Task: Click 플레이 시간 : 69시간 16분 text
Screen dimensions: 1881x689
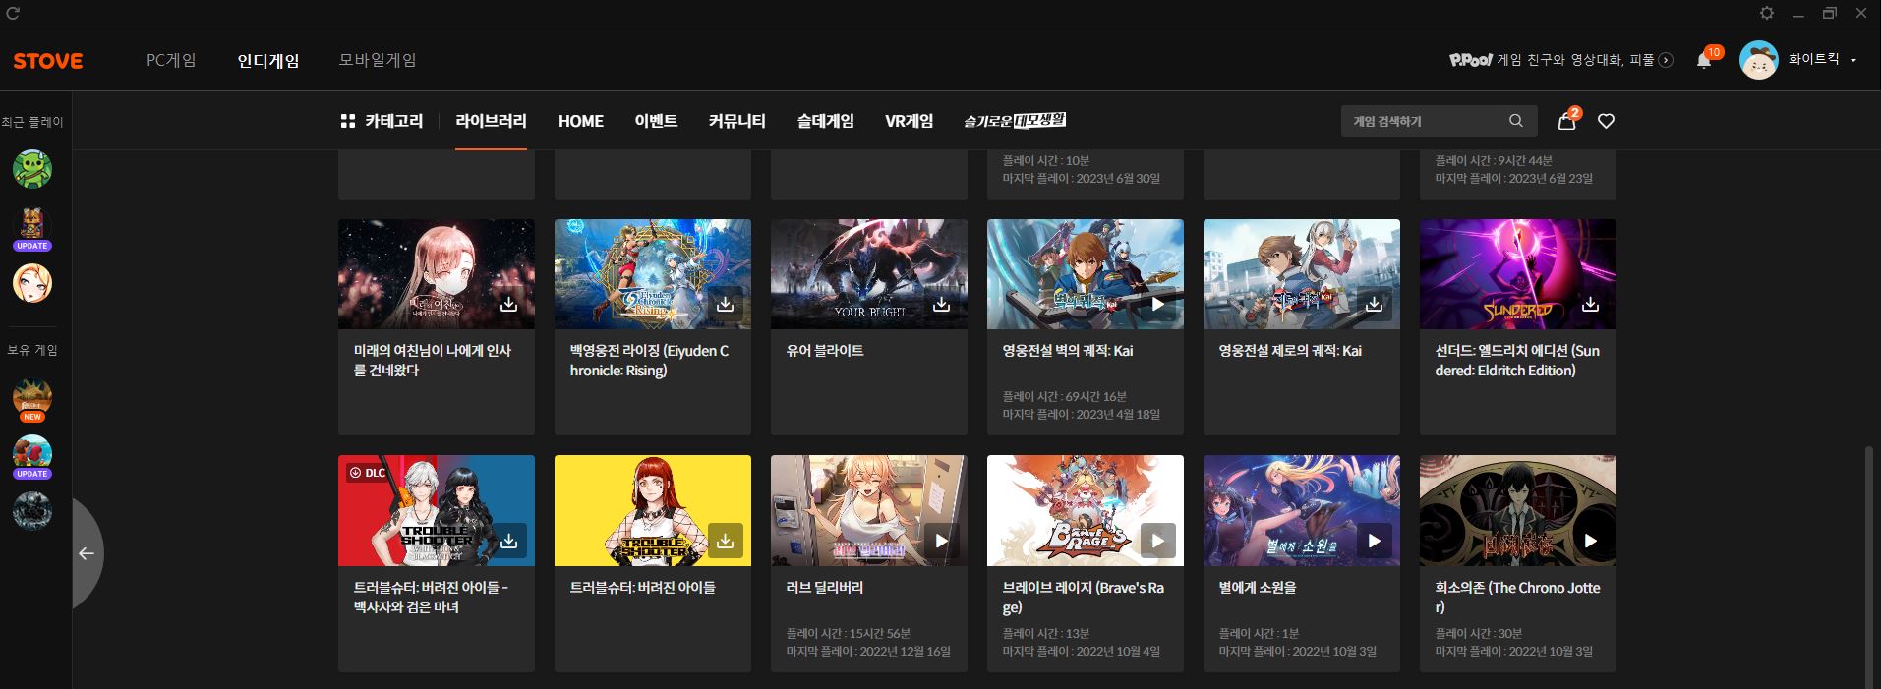Action: [1065, 397]
